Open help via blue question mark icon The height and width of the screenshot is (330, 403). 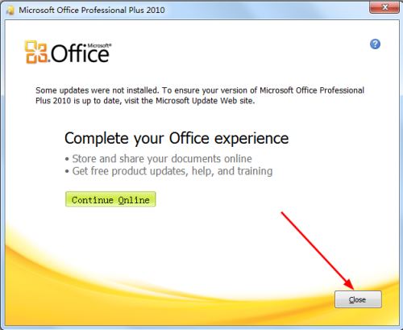[x=375, y=44]
